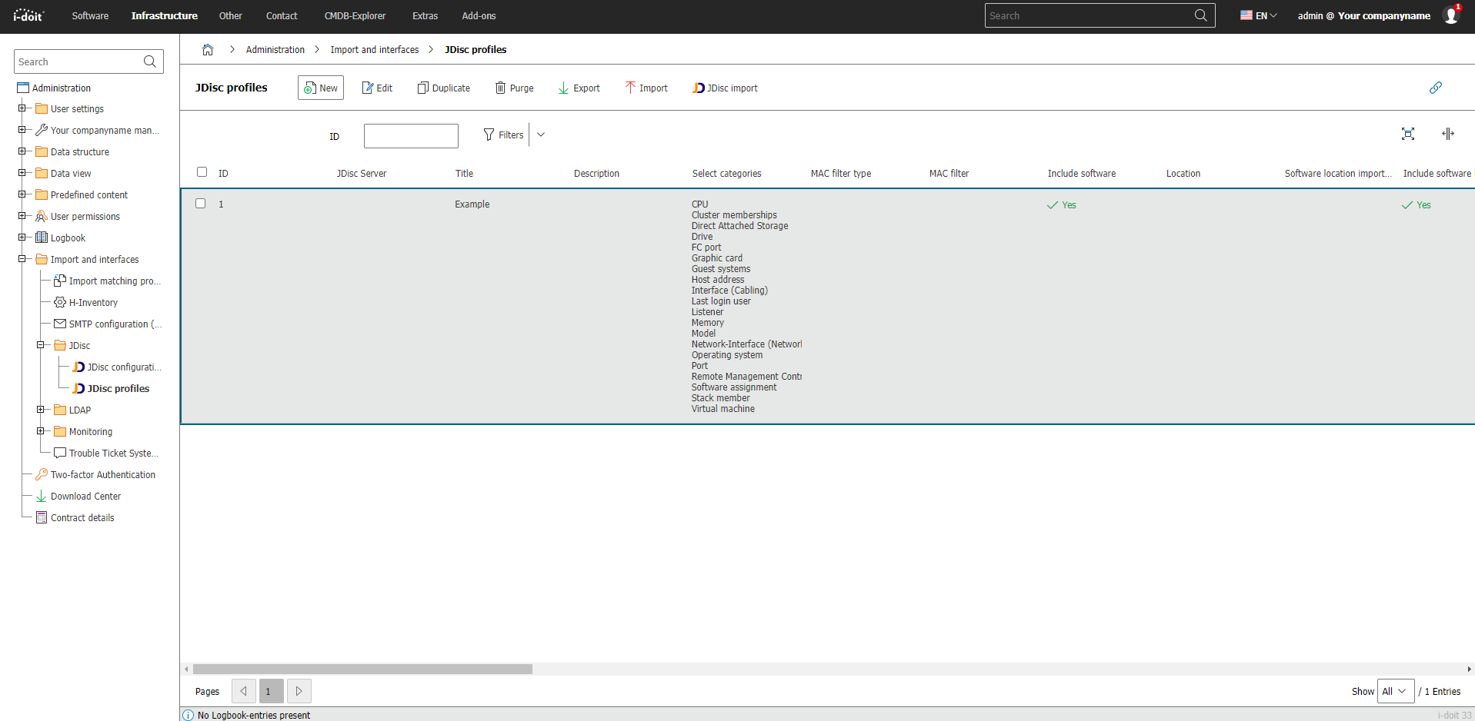Start JDisc import from toolbar
Screen dimensions: 1475x721
725,88
